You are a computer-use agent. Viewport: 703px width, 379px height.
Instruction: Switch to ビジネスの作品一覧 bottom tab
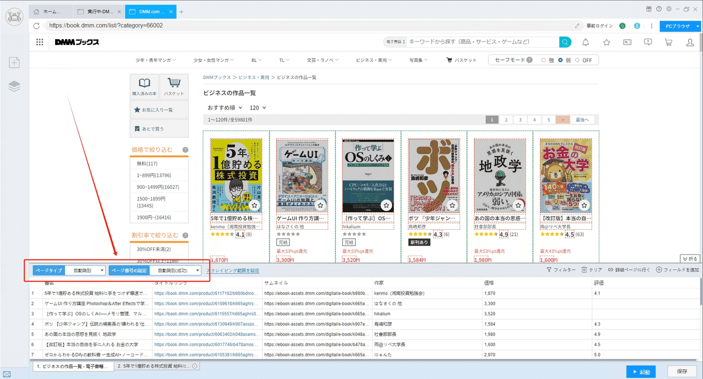pos(73,366)
